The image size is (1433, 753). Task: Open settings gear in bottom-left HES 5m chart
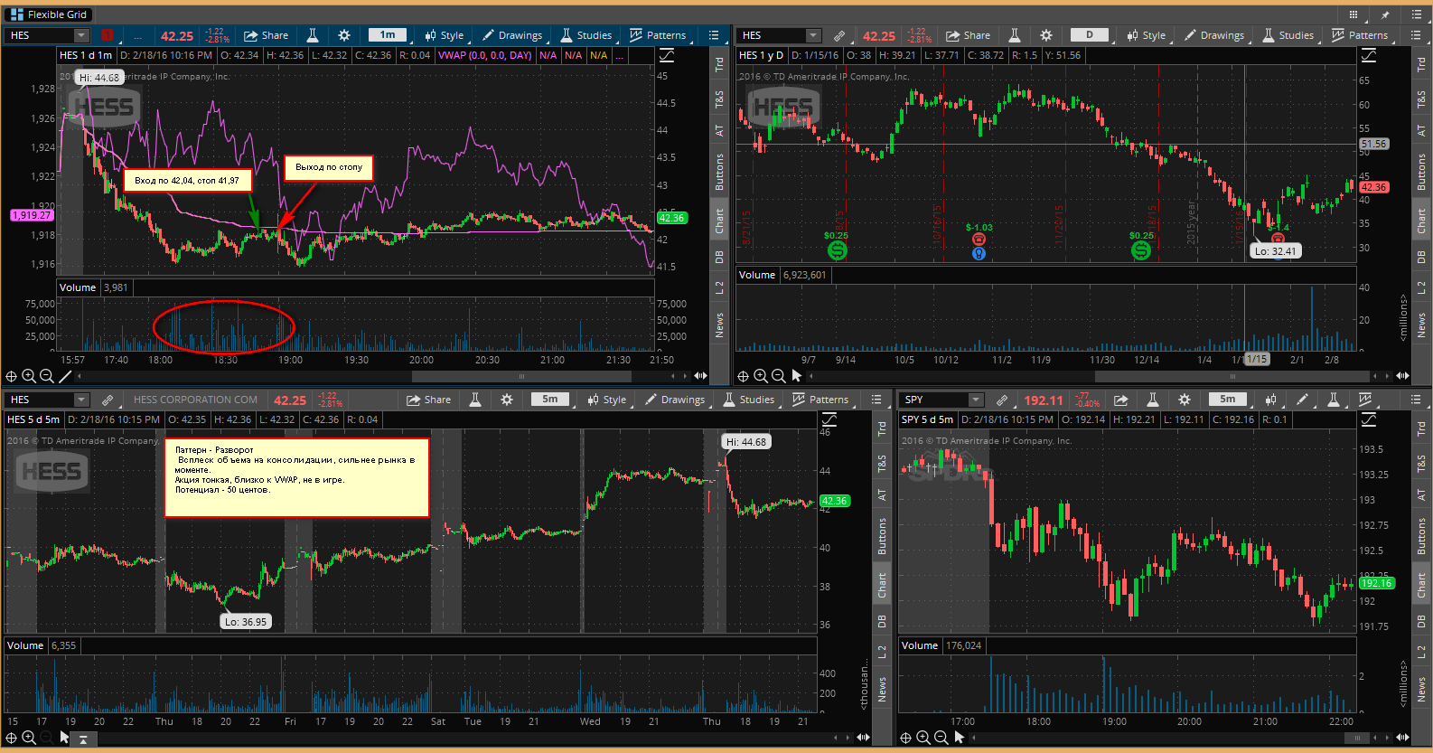pyautogui.click(x=507, y=400)
